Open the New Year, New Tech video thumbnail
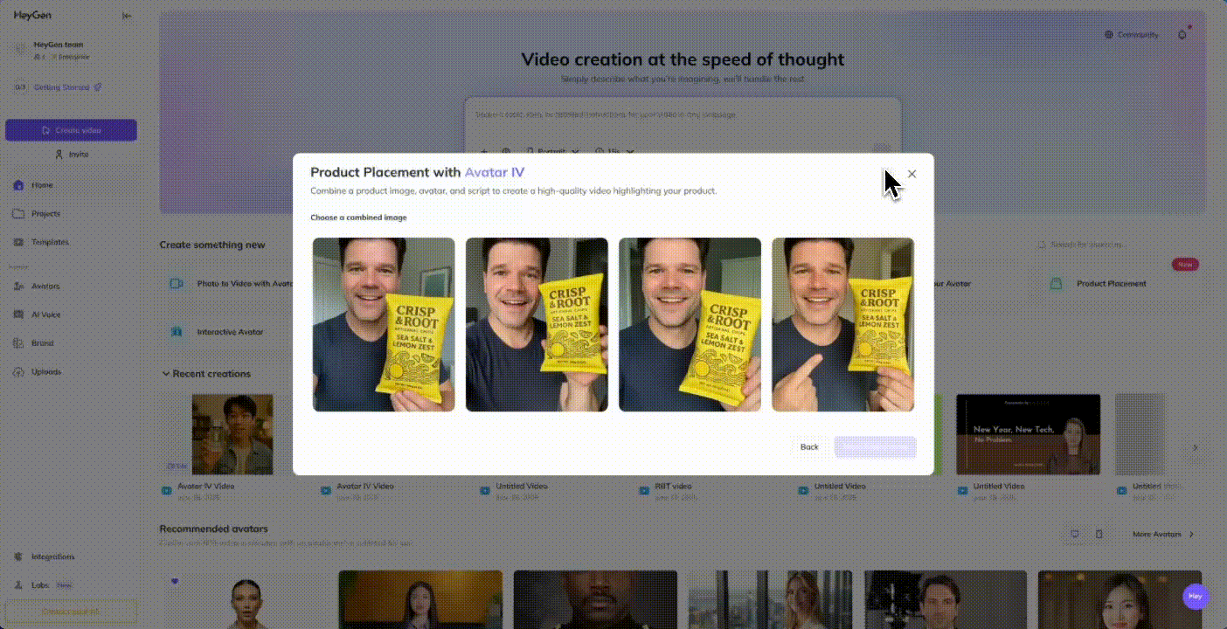1227x629 pixels. click(1028, 434)
